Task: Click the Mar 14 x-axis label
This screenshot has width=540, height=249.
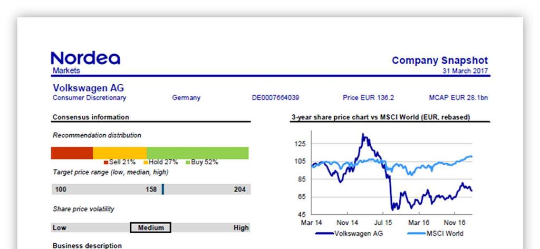Action: click(311, 223)
